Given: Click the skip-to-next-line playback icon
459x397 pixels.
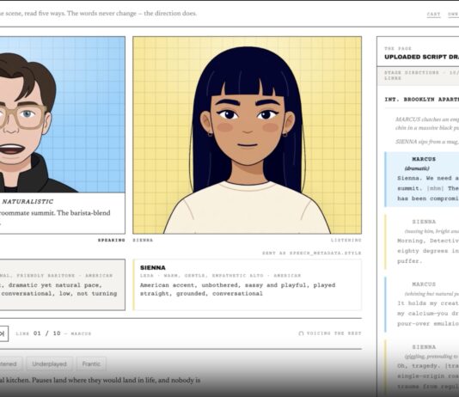Looking at the screenshot, I should (3, 333).
